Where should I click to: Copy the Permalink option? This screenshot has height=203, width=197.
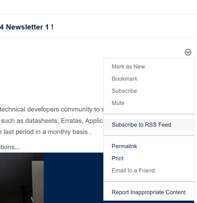pyautogui.click(x=124, y=146)
